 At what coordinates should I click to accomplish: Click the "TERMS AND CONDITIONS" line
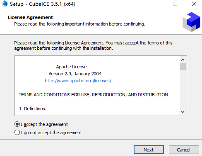pyautogui.click(x=93, y=95)
